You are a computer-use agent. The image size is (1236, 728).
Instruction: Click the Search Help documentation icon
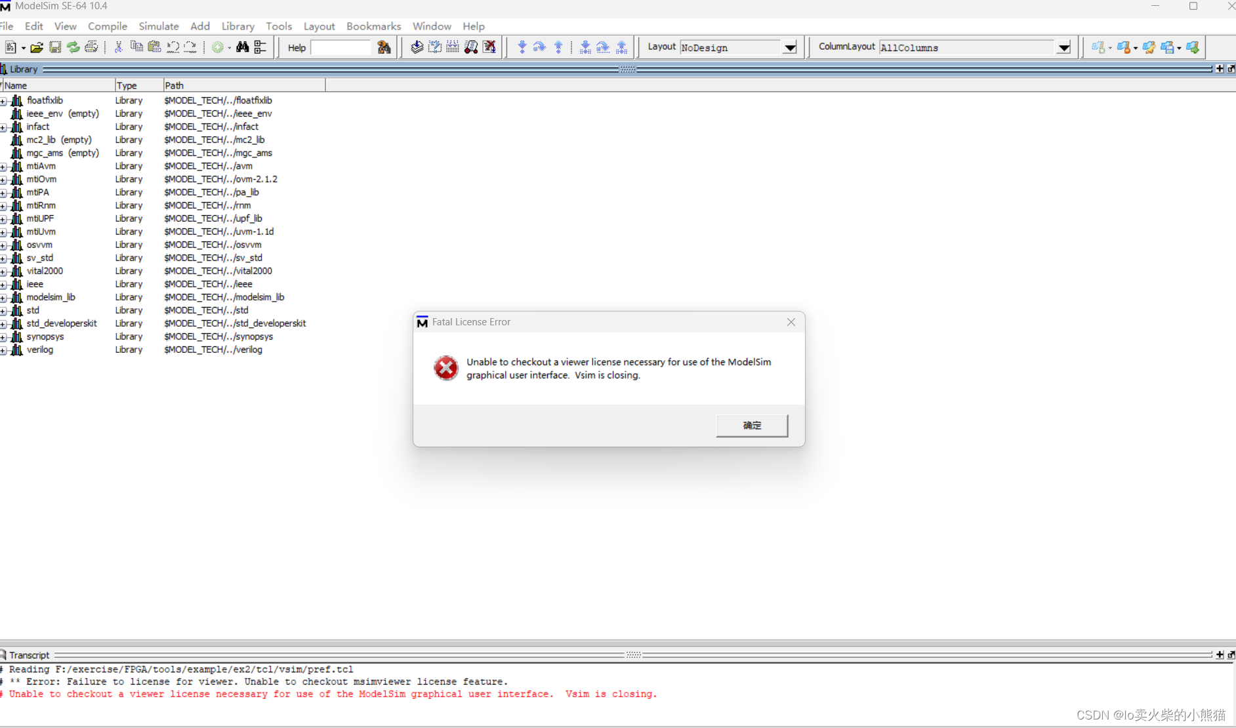[384, 47]
